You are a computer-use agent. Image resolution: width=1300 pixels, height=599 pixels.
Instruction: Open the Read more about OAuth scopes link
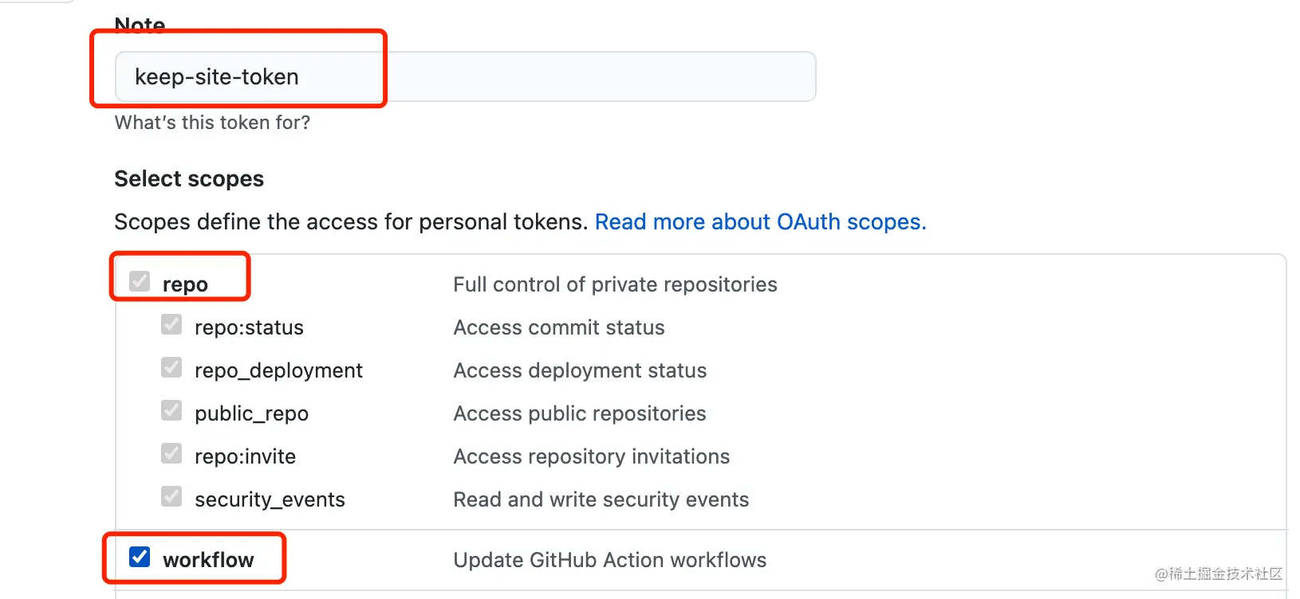(x=760, y=221)
